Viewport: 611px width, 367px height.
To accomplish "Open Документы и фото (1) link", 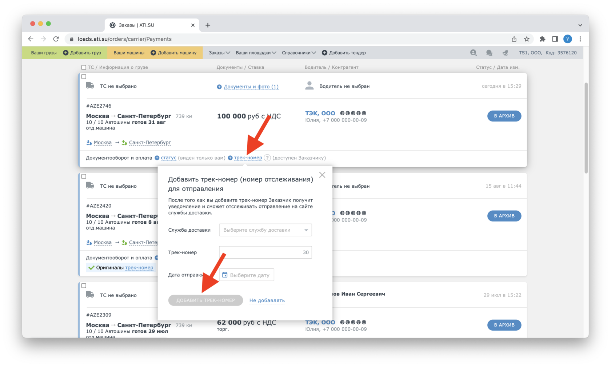I will pyautogui.click(x=251, y=87).
